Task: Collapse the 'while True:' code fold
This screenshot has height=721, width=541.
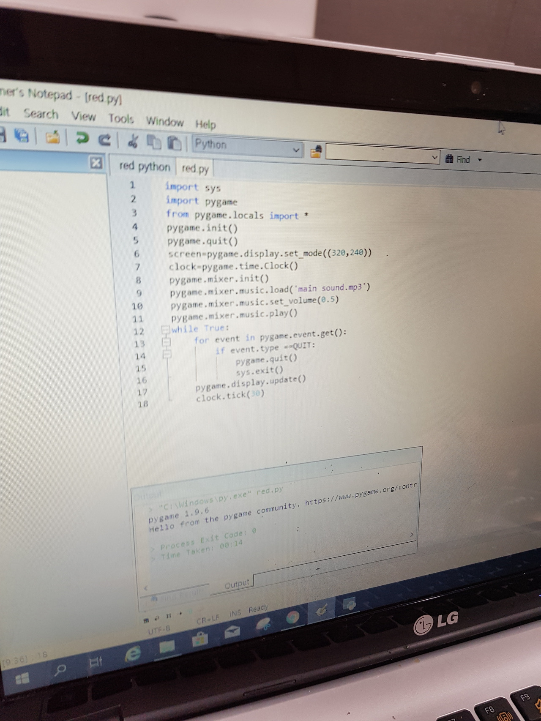Action: (x=165, y=329)
